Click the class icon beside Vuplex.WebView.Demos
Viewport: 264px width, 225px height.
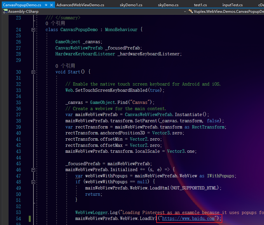[191, 11]
